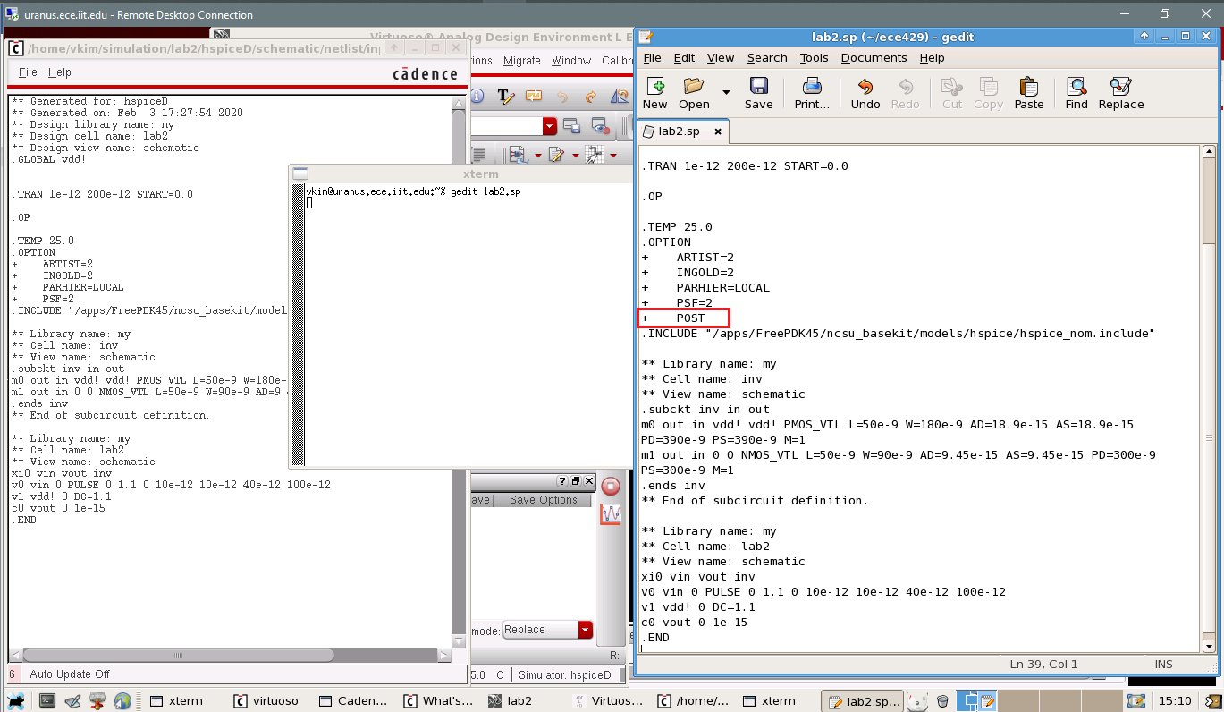1224x712 pixels.
Task: Click the red stop icon in ADE window
Action: coord(611,486)
